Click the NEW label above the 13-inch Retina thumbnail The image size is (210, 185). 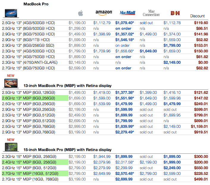(11, 76)
